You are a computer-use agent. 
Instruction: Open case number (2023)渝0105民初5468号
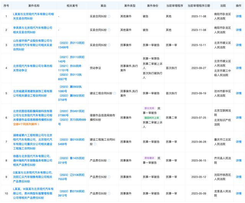[71, 142]
